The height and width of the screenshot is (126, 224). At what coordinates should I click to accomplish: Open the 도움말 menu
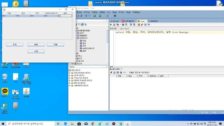[x=136, y=12]
